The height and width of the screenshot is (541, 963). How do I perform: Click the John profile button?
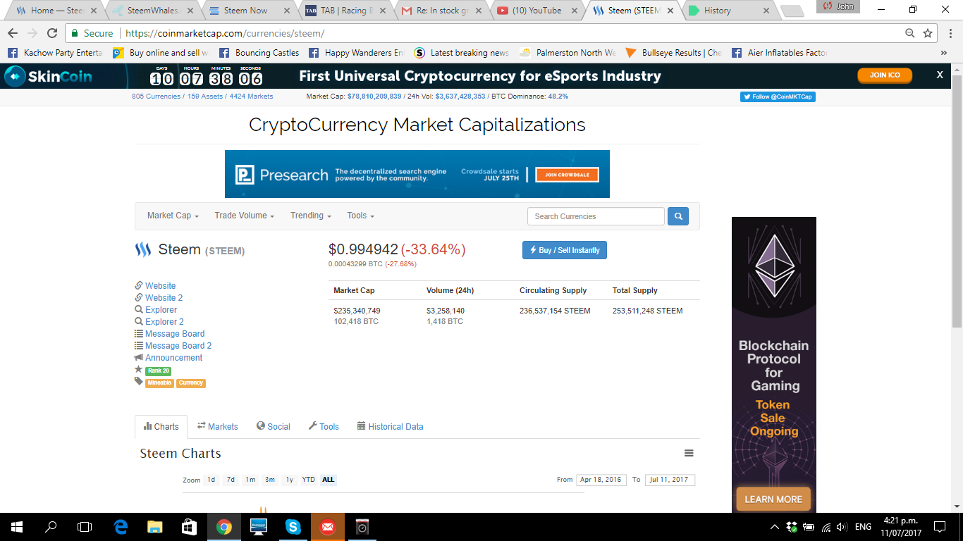pos(838,6)
